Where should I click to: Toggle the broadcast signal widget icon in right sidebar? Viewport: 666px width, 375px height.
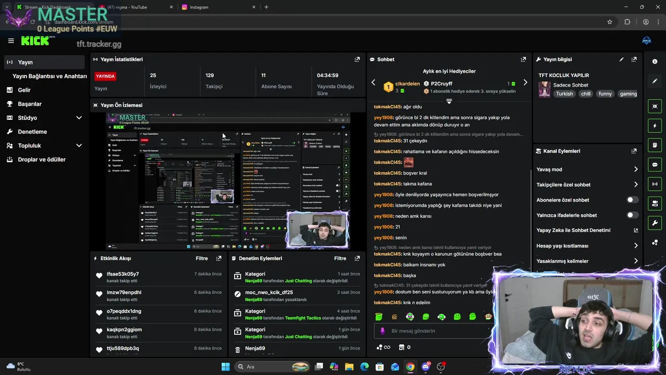[655, 184]
